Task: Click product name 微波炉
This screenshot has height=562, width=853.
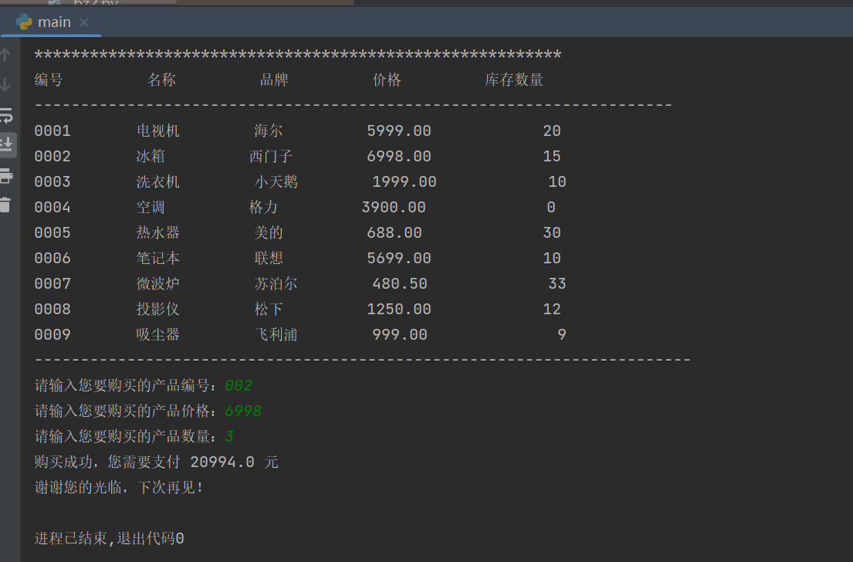Action: pos(157,283)
